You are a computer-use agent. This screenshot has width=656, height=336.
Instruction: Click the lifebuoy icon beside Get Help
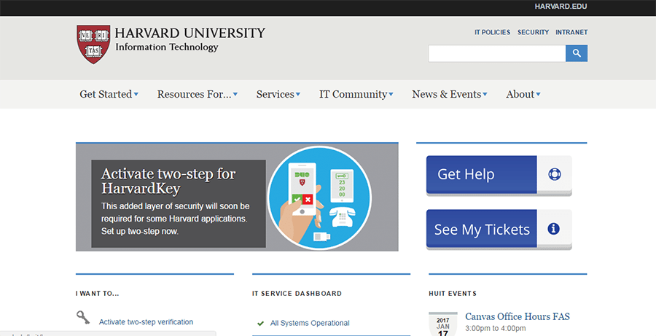553,175
